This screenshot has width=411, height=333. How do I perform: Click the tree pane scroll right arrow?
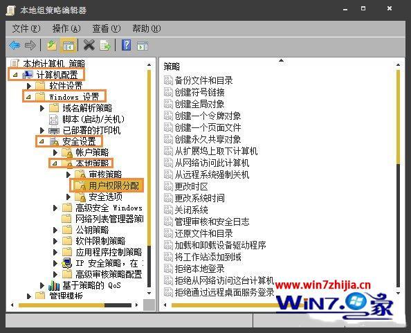point(136,305)
